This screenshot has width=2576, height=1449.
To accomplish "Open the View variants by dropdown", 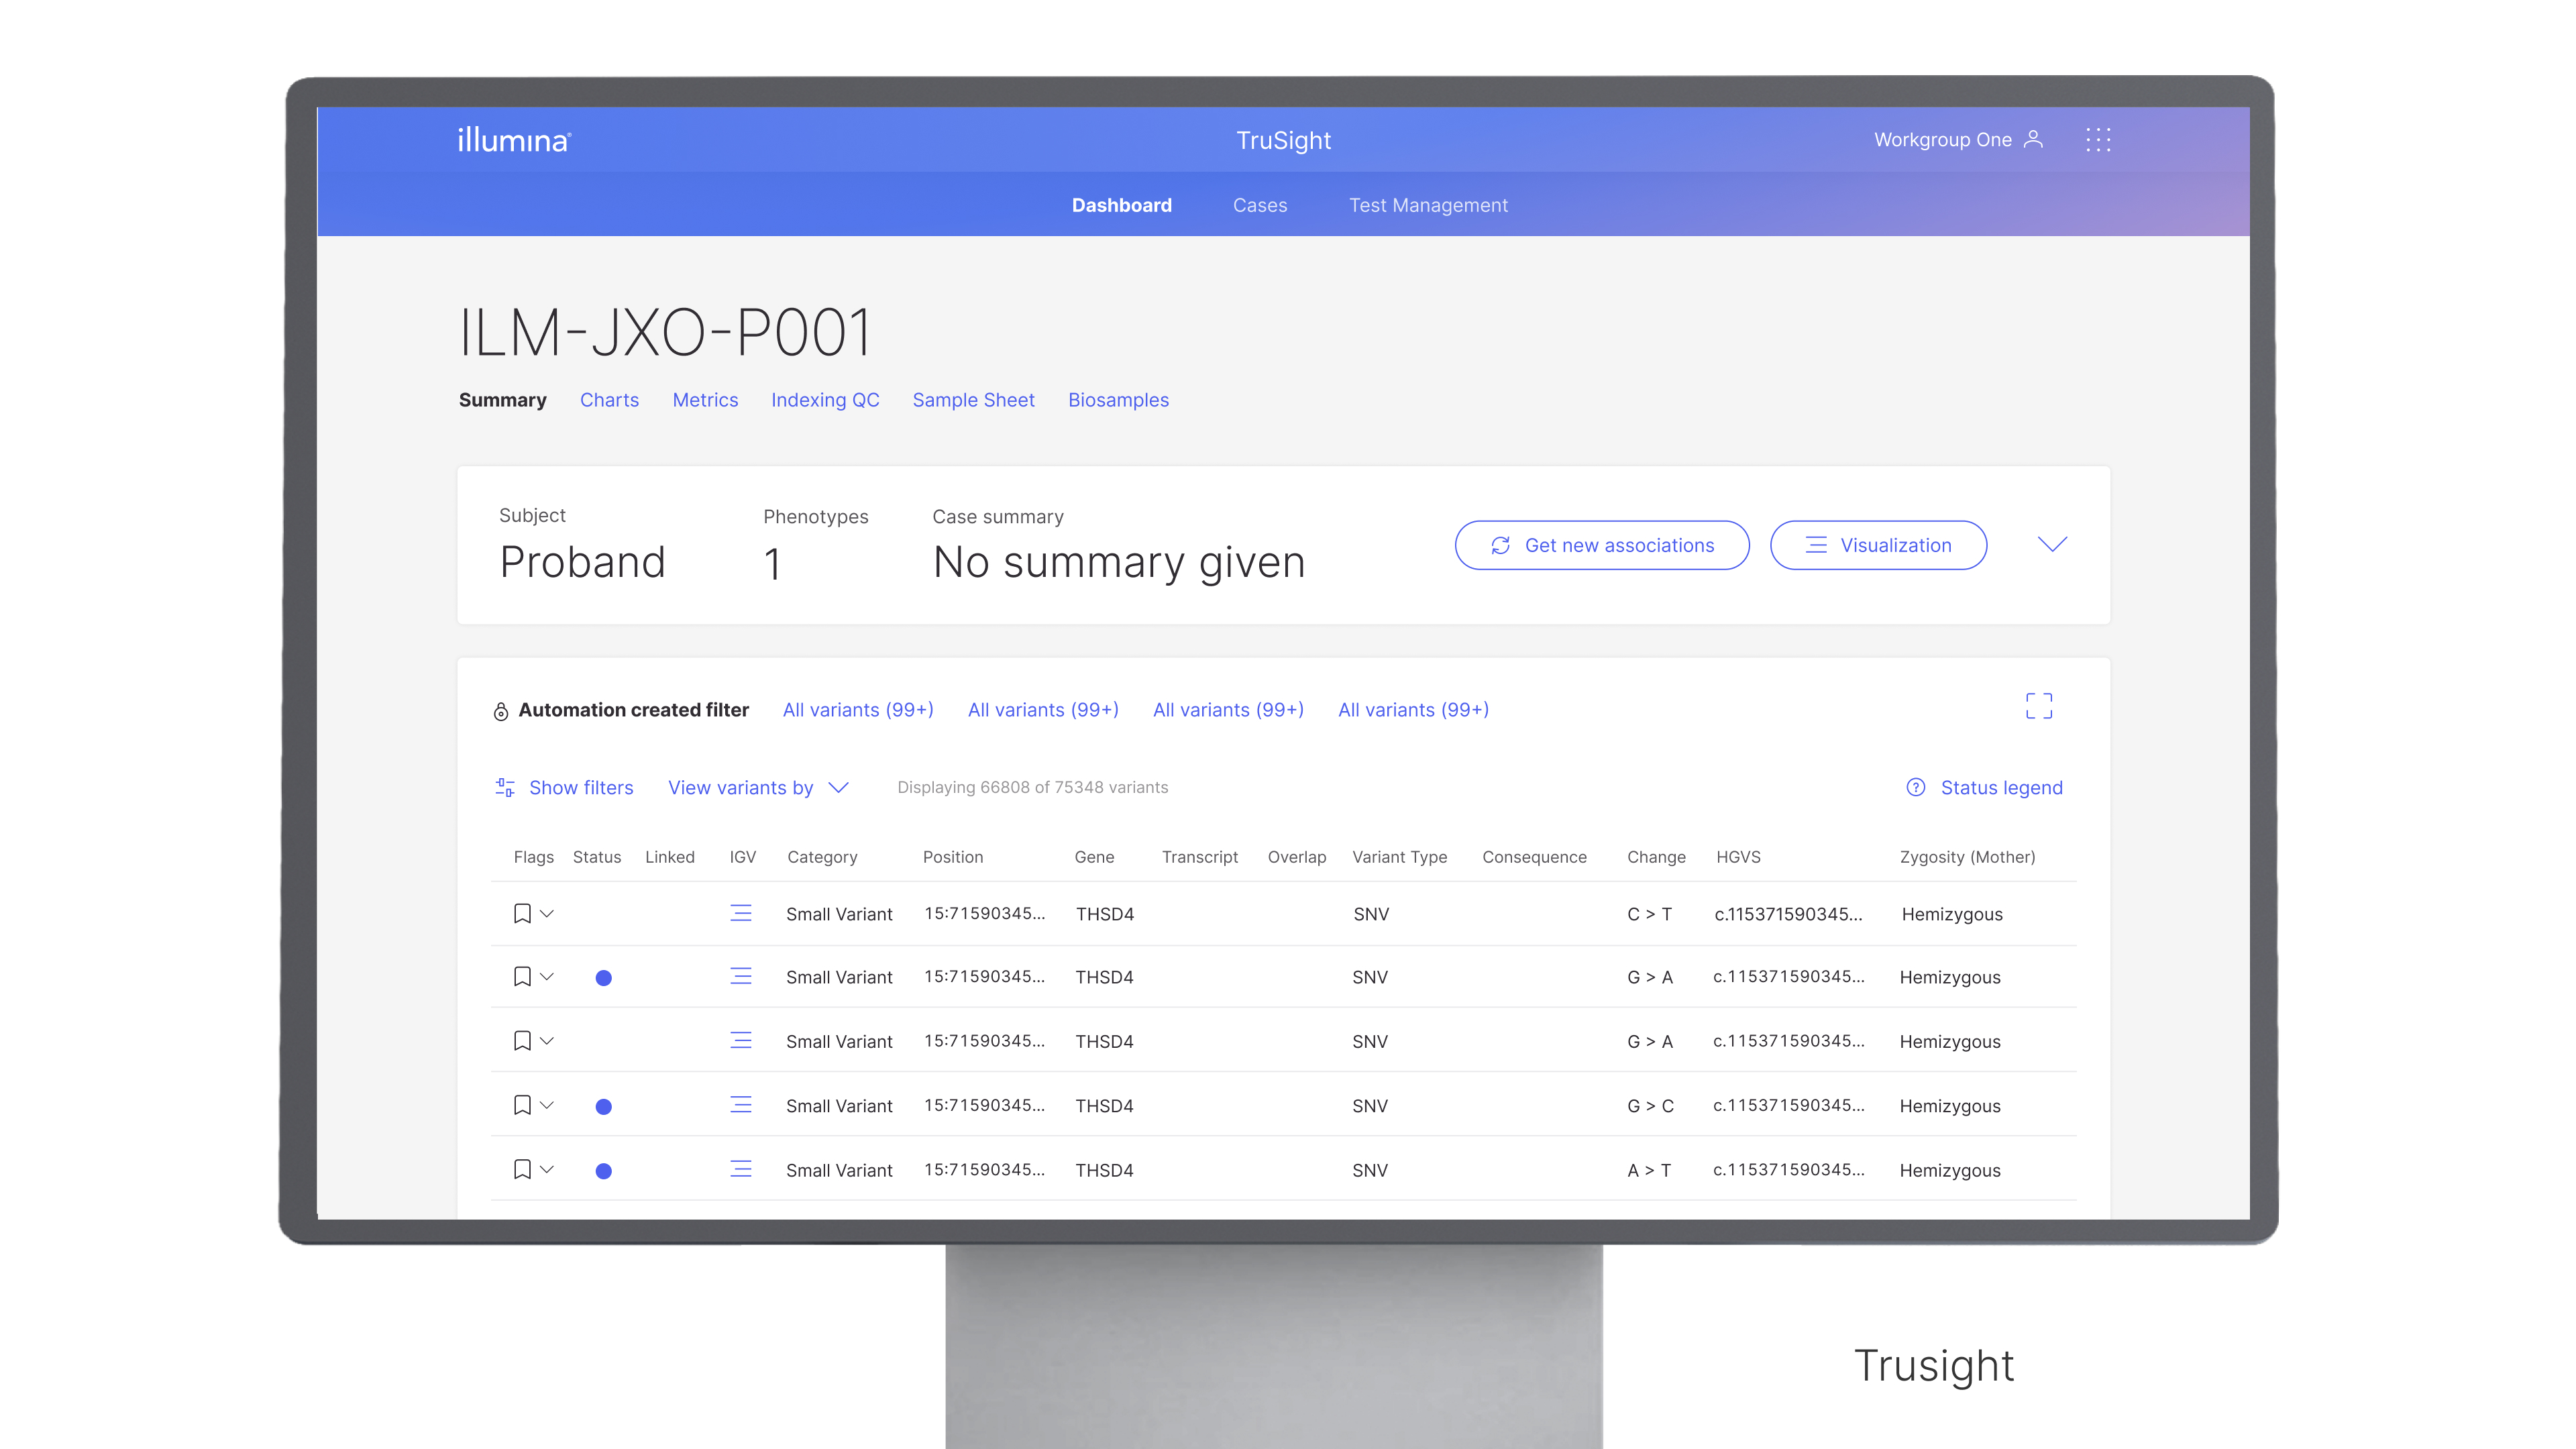I will pos(758,788).
